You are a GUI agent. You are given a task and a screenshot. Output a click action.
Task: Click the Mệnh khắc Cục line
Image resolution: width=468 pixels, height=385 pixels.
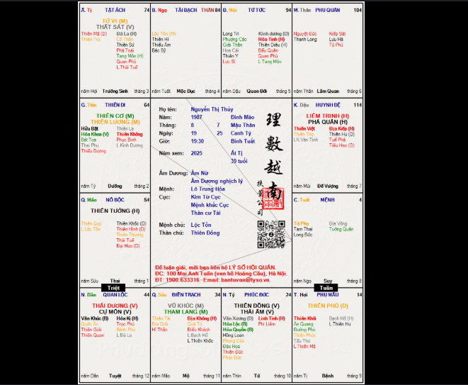coord(210,205)
